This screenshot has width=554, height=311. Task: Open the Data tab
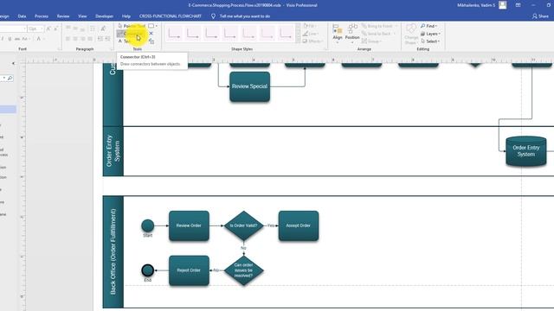(22, 16)
